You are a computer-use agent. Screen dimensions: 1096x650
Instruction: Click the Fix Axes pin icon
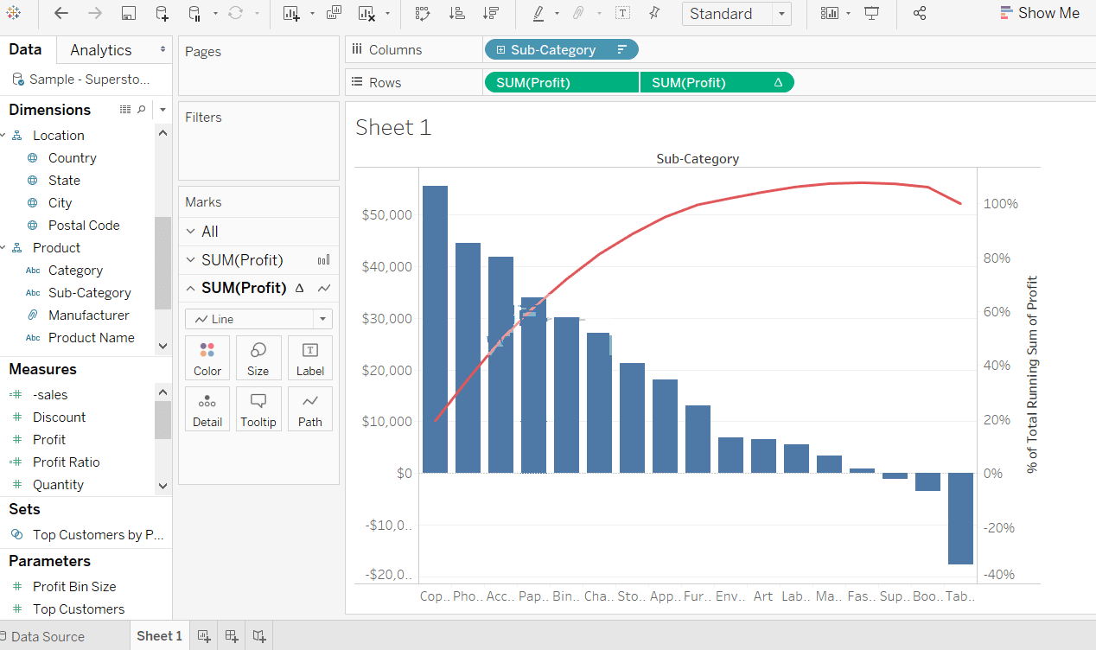point(654,13)
